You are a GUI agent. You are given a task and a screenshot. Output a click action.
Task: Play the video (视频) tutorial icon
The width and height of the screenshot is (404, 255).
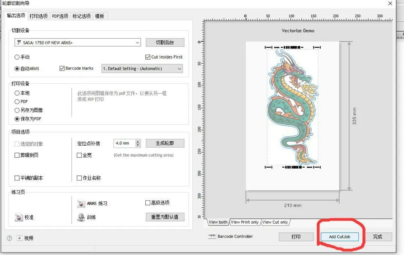click(19, 238)
